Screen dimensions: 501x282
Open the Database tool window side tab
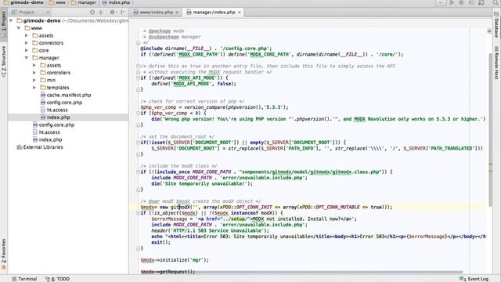tap(496, 25)
